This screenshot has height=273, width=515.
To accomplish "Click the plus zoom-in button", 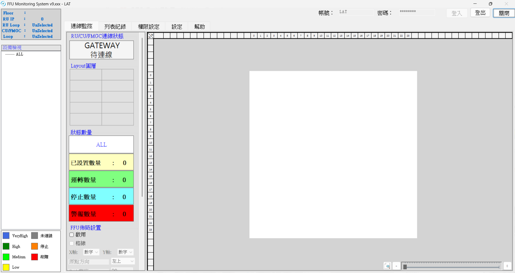I will (x=507, y=266).
